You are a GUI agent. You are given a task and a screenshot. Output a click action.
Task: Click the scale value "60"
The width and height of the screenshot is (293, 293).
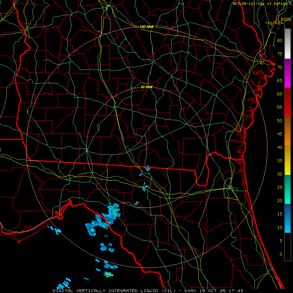(280, 94)
